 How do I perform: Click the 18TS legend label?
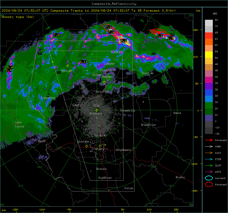(x=218, y=172)
